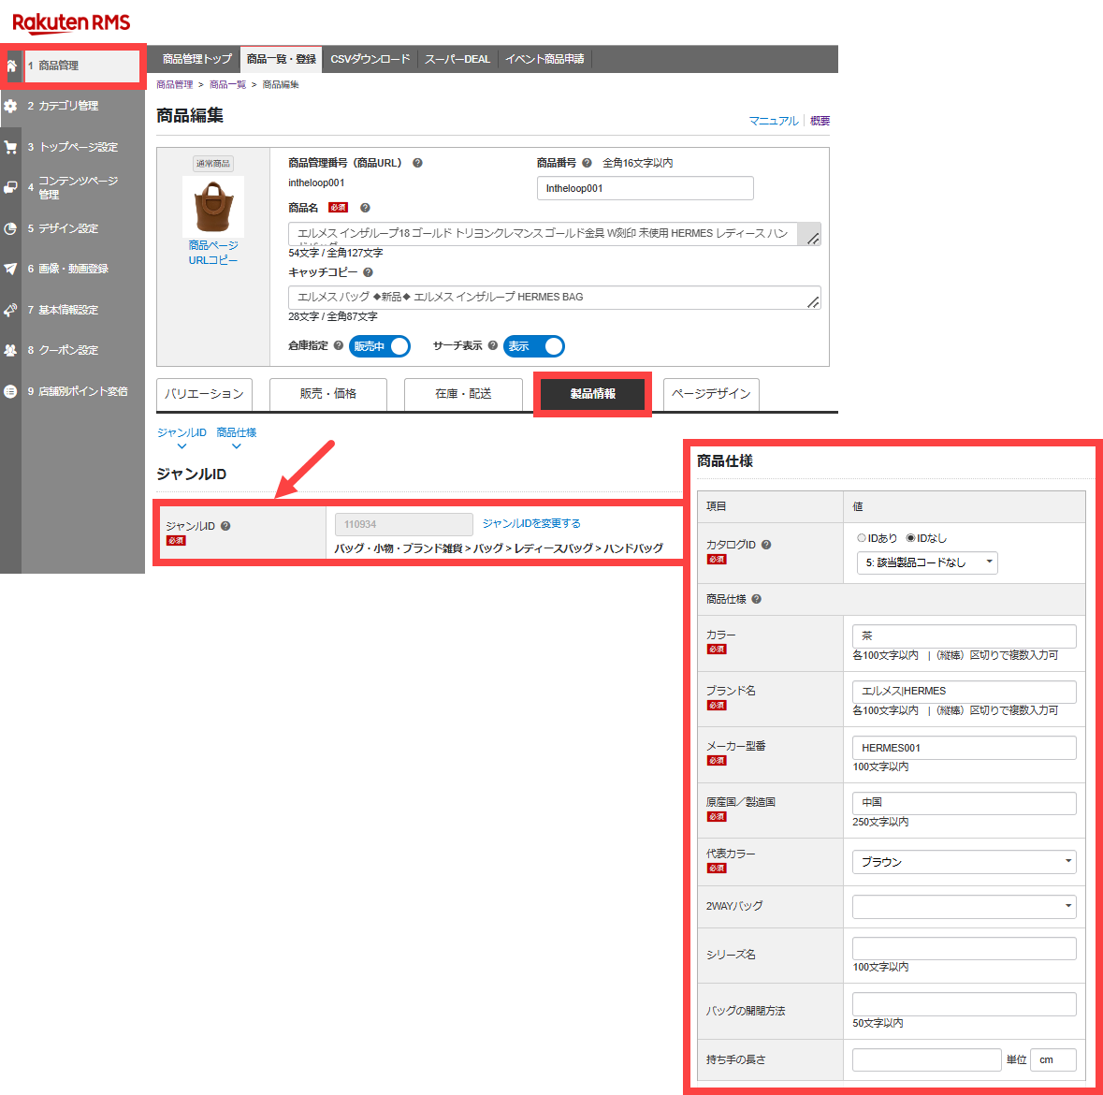Click the Hermes bag product thumbnail

(x=213, y=206)
